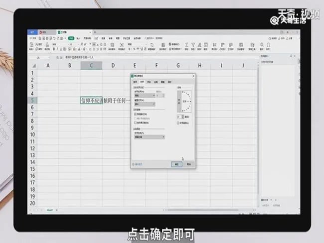The width and height of the screenshot is (324, 243).
Task: Close the right side task pane
Action: pos(295,56)
